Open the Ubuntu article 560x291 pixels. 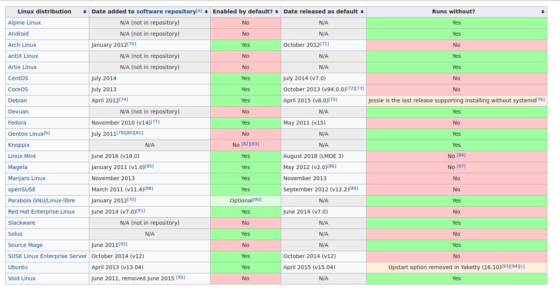pos(18,267)
